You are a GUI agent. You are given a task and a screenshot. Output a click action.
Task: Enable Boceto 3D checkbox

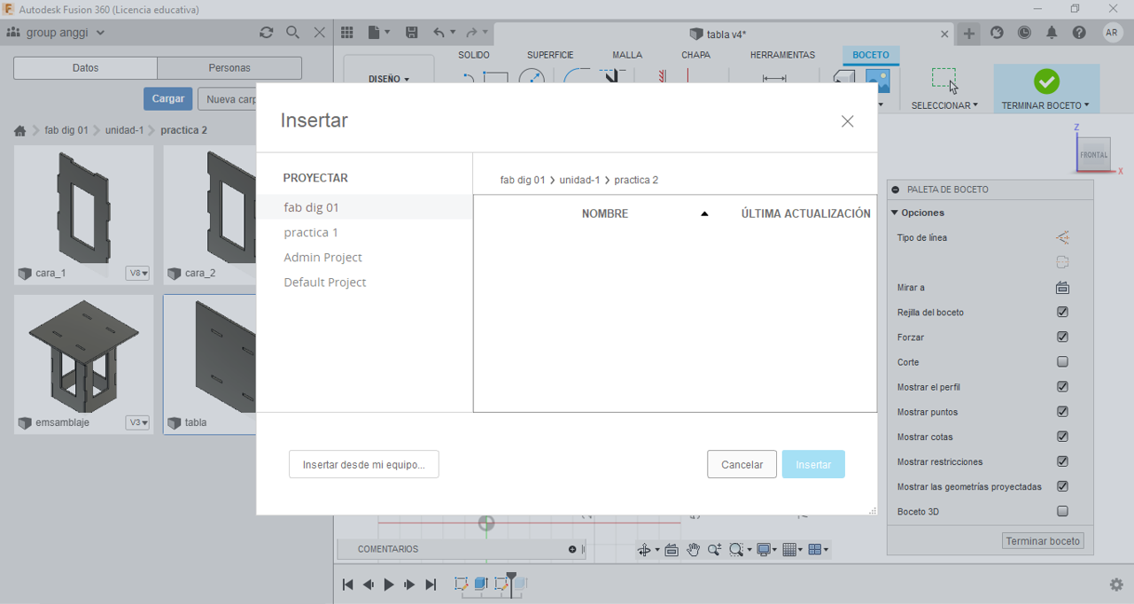click(1062, 511)
